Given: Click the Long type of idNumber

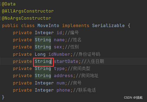Looking at the screenshot, I should click(x=40, y=54).
